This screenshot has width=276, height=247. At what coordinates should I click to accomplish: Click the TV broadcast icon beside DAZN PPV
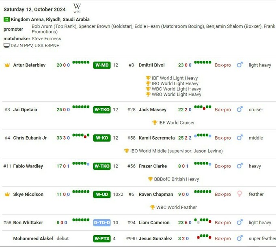[6, 45]
